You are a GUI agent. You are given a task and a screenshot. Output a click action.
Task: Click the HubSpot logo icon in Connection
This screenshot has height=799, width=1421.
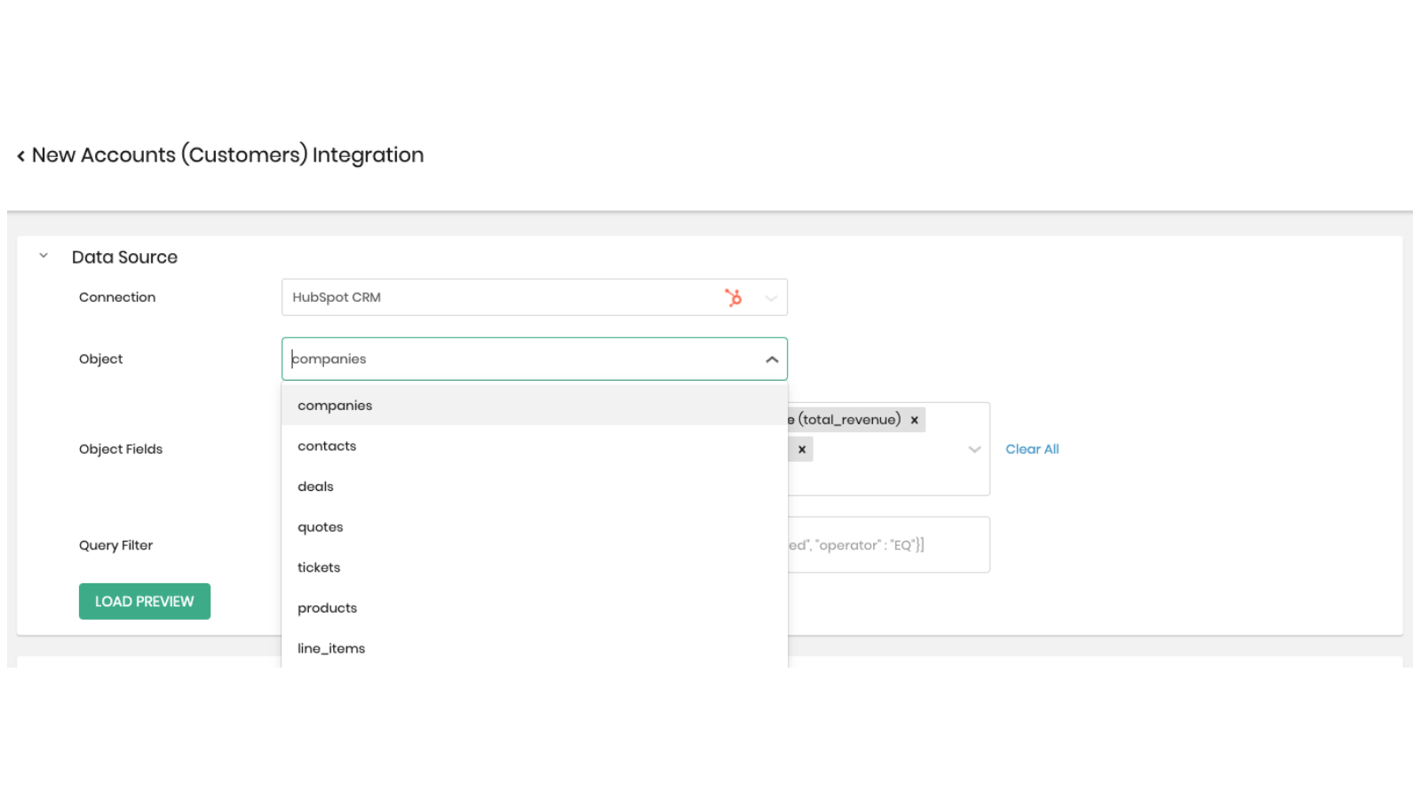tap(733, 297)
